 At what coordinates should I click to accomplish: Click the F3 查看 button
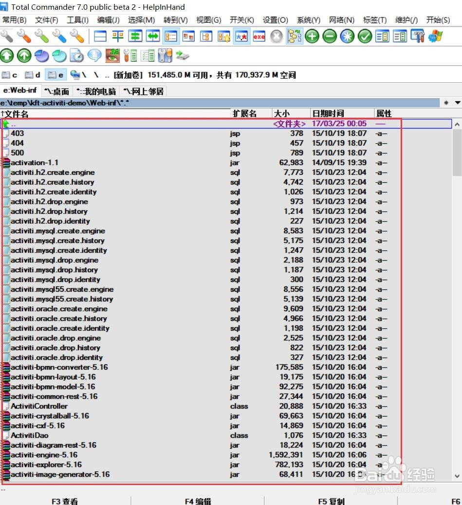tap(65, 501)
